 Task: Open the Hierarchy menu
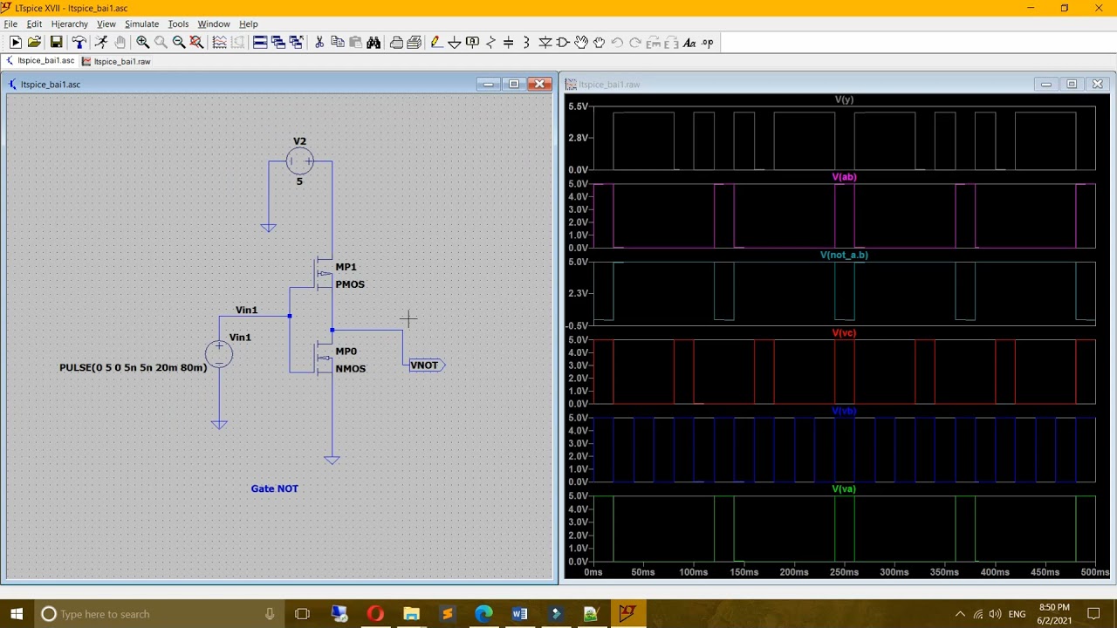70,24
